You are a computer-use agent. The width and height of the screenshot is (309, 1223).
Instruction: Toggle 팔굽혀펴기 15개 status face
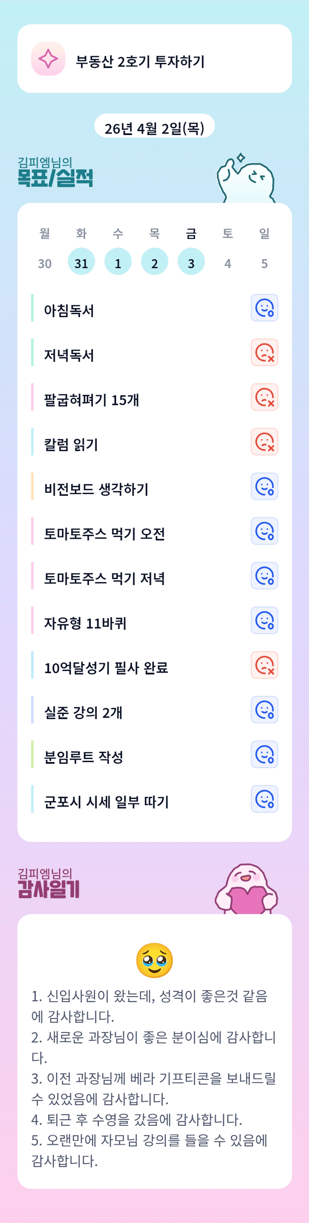[x=265, y=397]
